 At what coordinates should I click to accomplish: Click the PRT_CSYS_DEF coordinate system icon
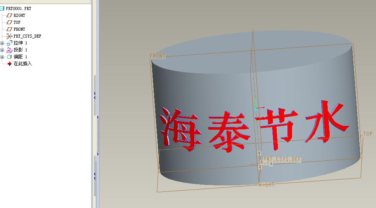tap(9, 36)
